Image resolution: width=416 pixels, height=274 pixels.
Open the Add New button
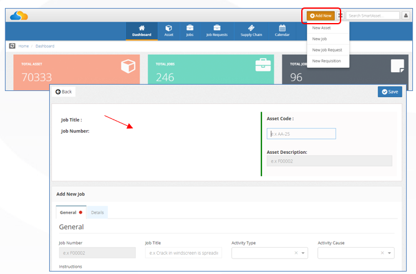point(321,16)
